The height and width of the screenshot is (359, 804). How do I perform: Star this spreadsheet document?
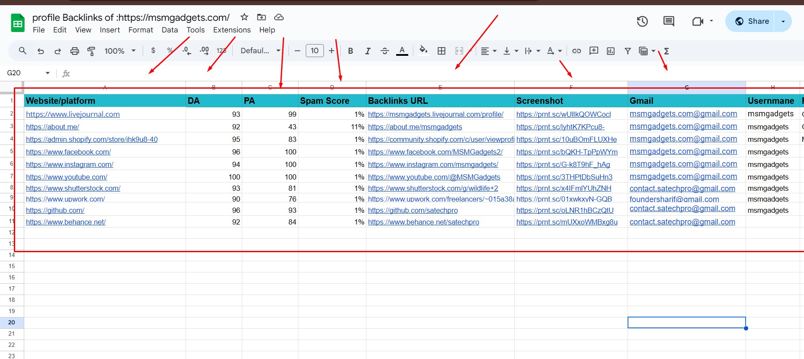(244, 17)
